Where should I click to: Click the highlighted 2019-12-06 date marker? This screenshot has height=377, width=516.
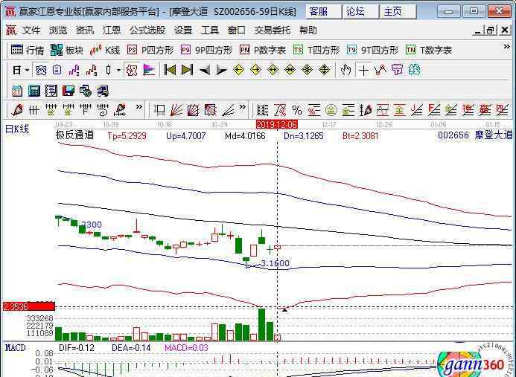tap(276, 125)
